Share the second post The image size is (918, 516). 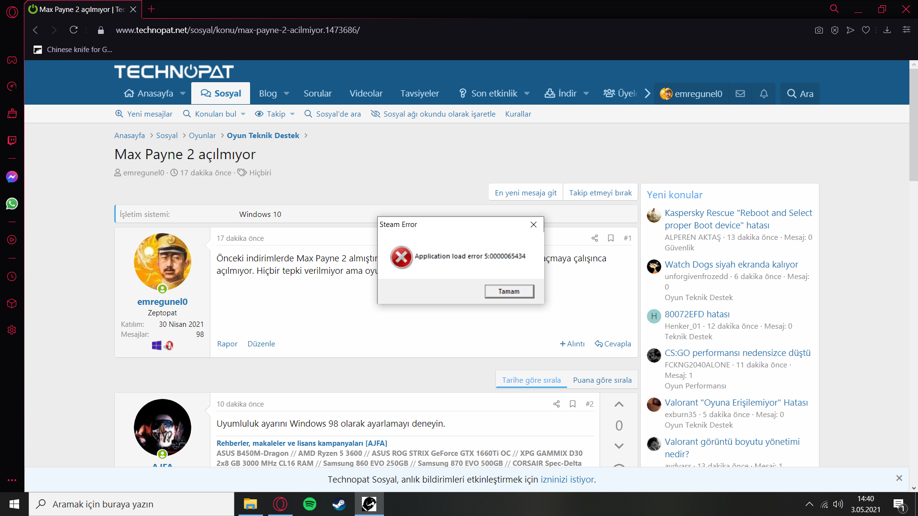point(557,404)
